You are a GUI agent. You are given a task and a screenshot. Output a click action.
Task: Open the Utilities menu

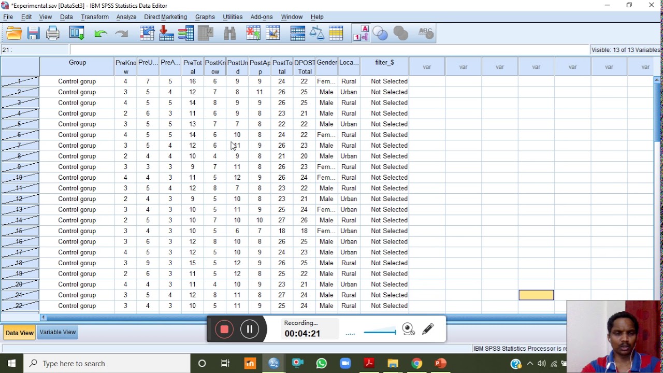[233, 17]
